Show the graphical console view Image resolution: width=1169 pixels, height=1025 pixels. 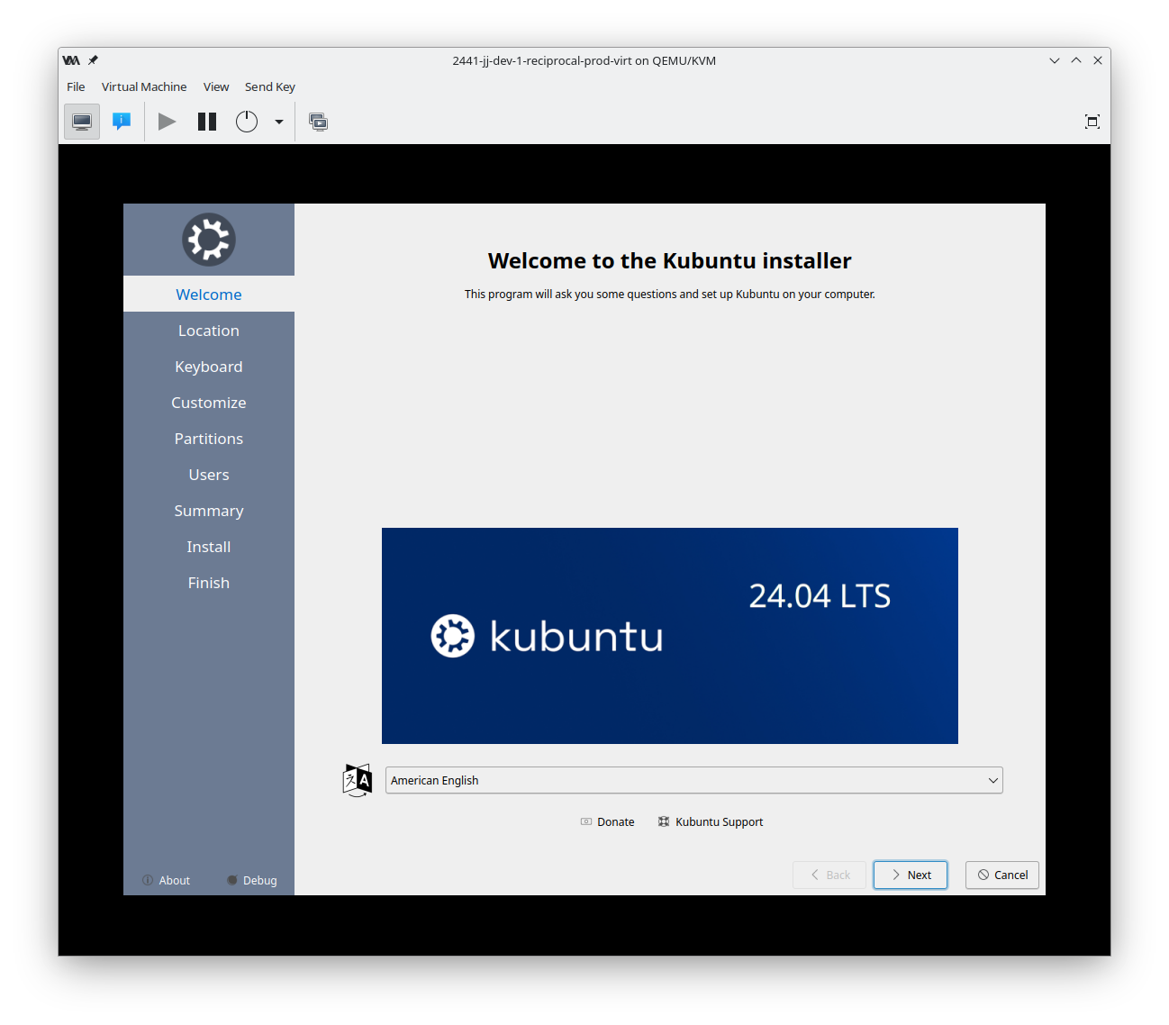coord(82,122)
